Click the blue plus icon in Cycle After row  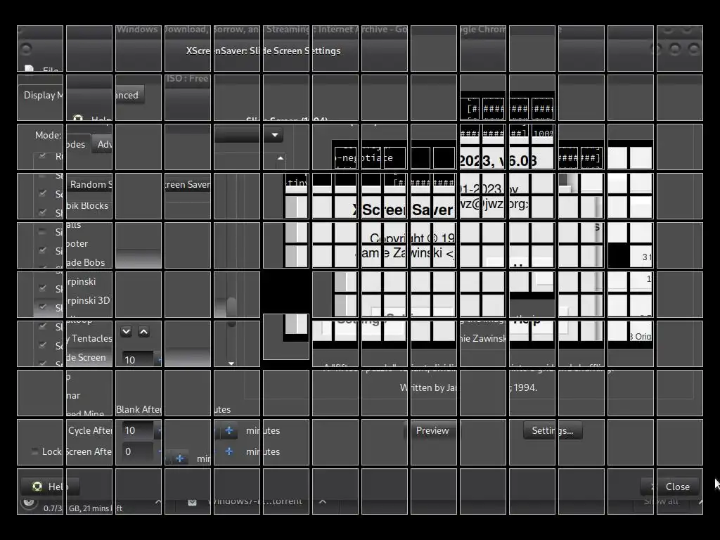point(229,431)
